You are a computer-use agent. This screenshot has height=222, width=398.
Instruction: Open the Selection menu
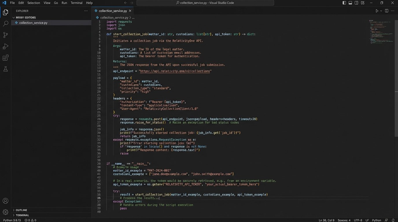(34, 3)
